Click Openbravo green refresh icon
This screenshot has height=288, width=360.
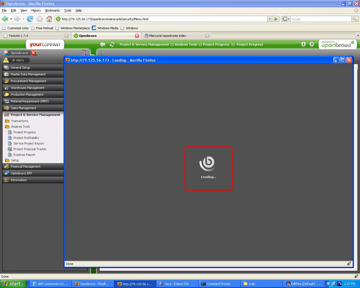[112, 44]
